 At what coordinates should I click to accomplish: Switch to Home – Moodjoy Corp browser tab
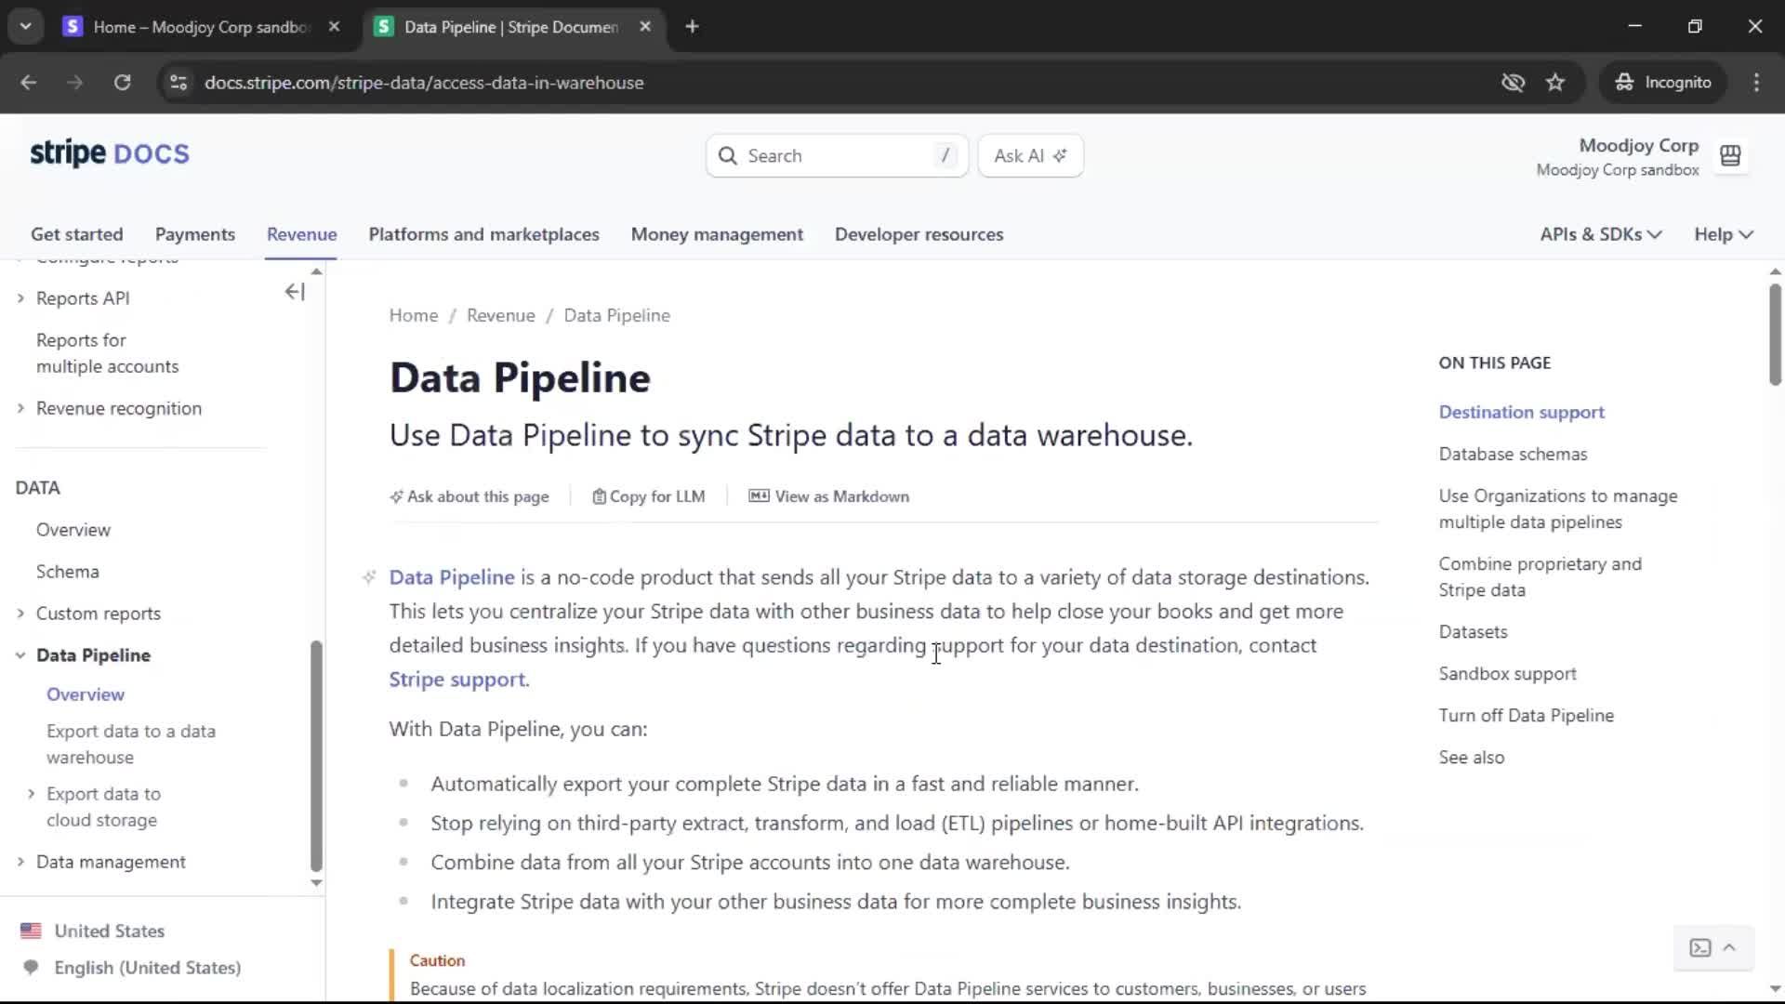(x=201, y=27)
